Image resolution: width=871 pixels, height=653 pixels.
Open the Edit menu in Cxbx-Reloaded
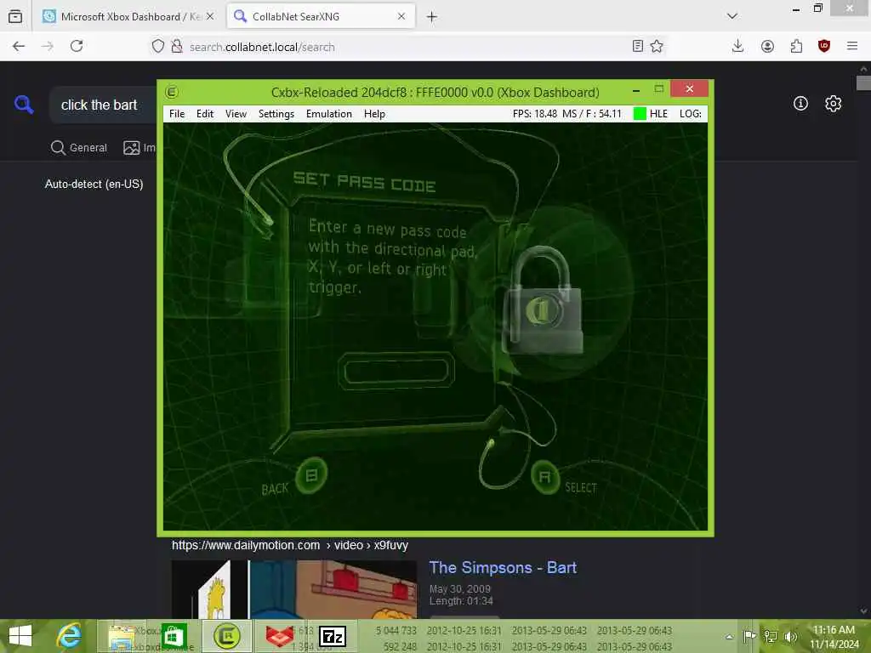pos(204,114)
